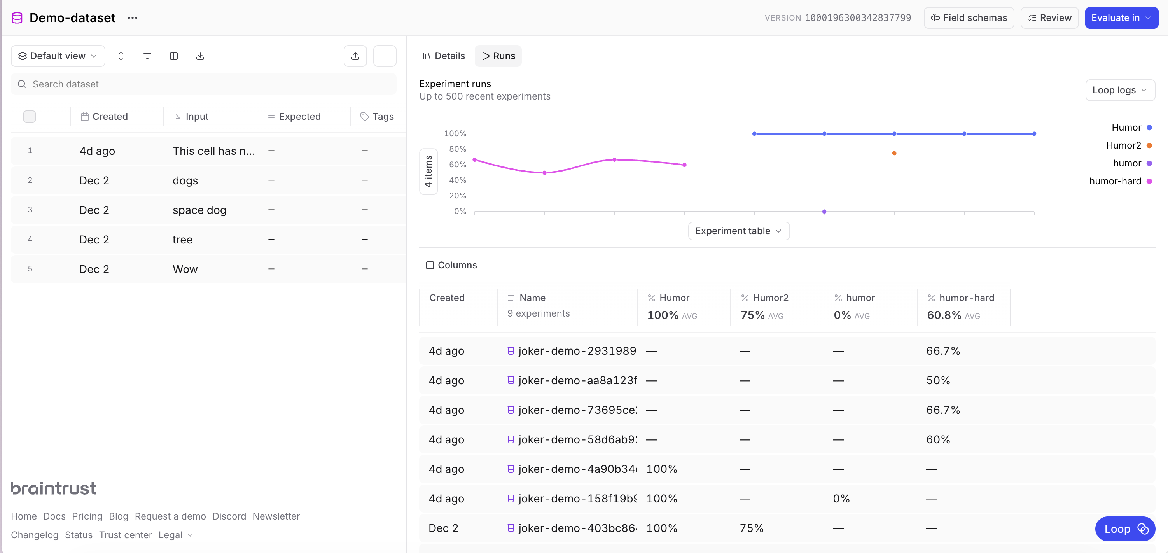
Task: Open the Docs link in the footer
Action: pos(54,516)
